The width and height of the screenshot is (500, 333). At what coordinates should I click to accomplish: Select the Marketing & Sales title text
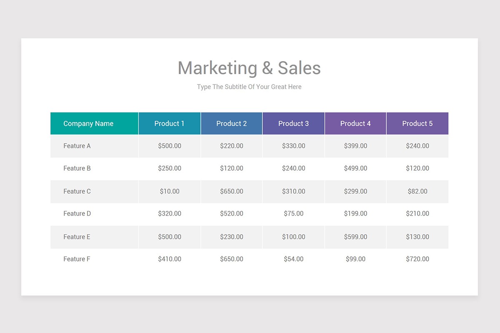click(249, 68)
